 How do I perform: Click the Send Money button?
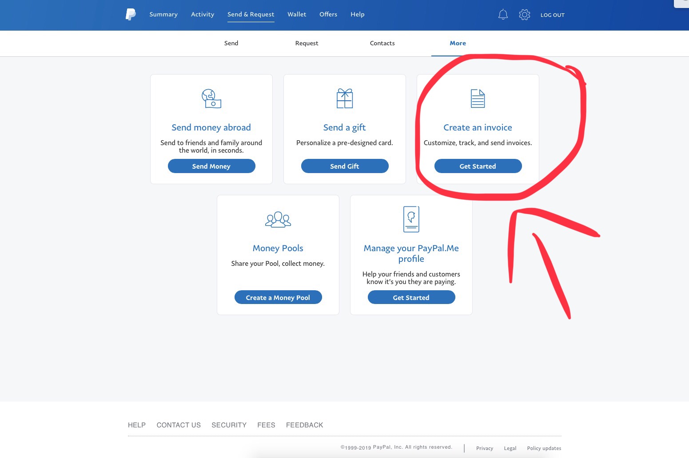pyautogui.click(x=211, y=166)
